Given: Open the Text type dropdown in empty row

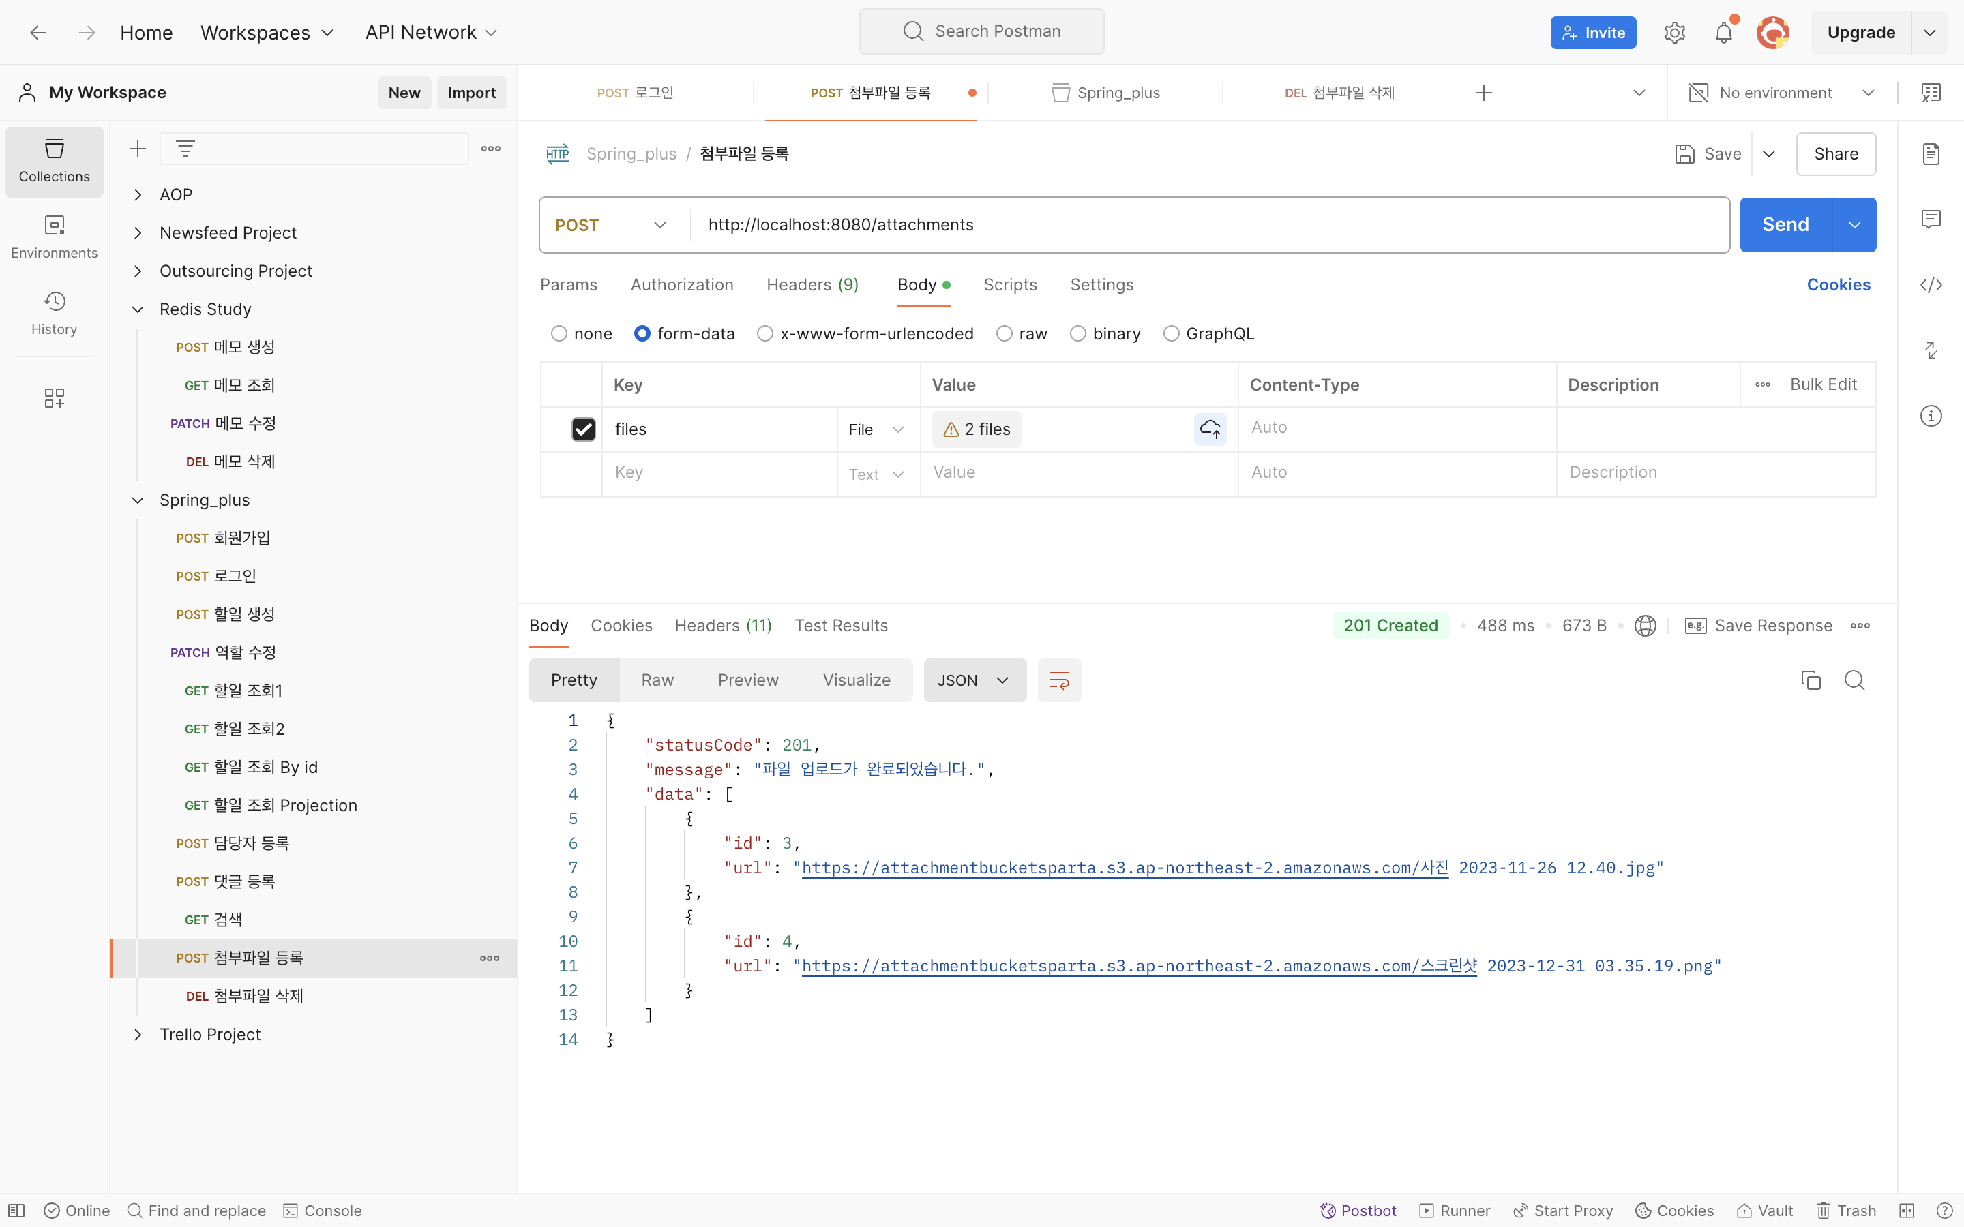Looking at the screenshot, I should pos(877,474).
